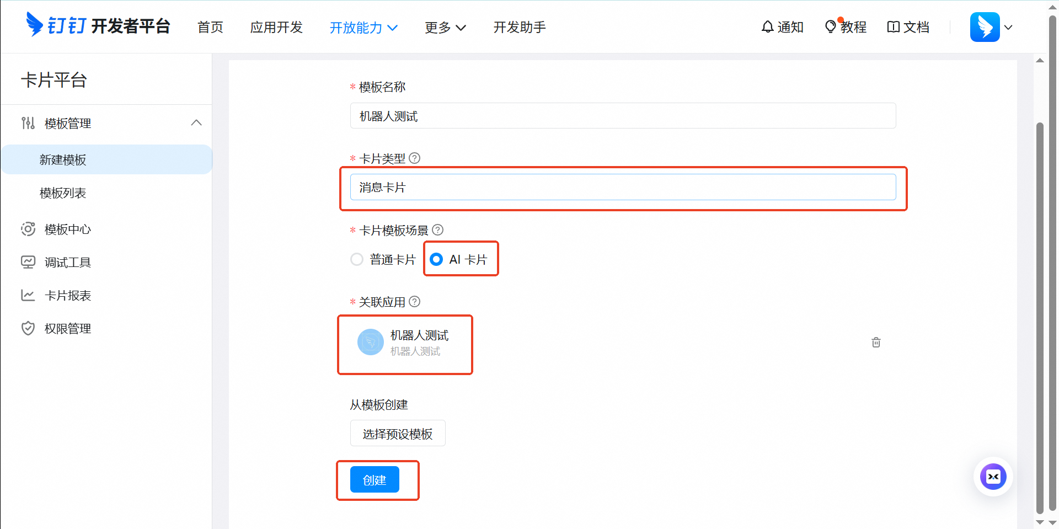This screenshot has height=529, width=1059.
Task: Open 选择预设模板 to pick a preset
Action: click(397, 433)
